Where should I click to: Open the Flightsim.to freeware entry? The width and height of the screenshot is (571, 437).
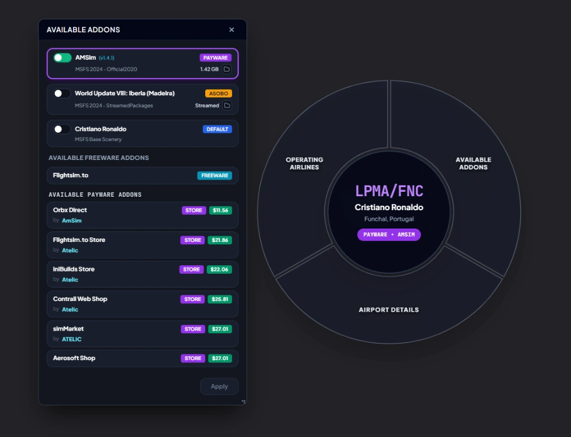[143, 176]
